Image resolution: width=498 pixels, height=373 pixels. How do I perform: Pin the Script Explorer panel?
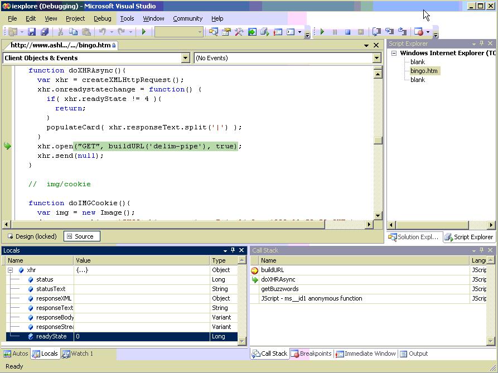tap(482, 43)
